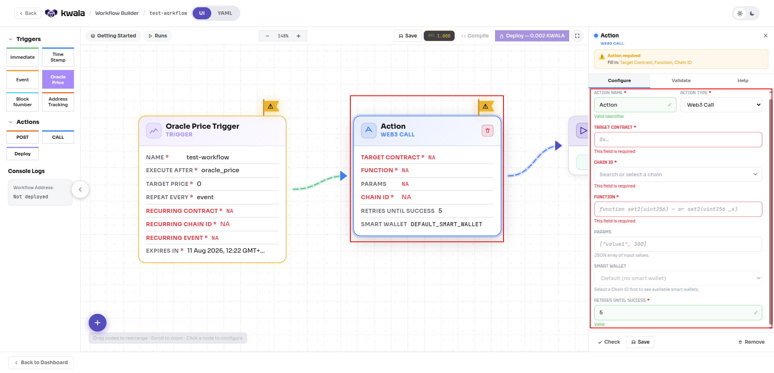Toggle the YAML editor mode
Viewport: 774px width, 373px height.
coord(225,13)
